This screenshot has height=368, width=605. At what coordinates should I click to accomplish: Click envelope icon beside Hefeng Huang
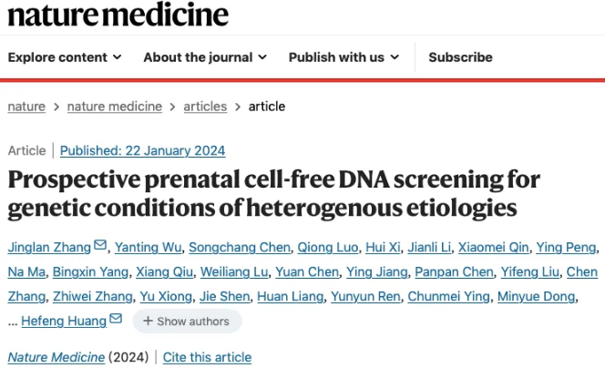tap(116, 319)
